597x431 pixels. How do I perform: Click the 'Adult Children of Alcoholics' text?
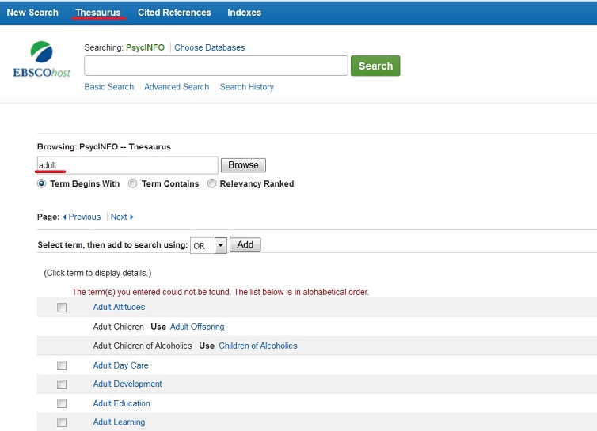pos(143,346)
